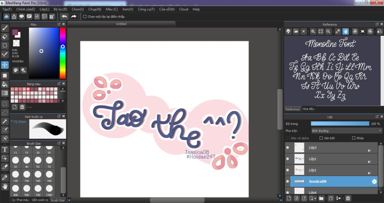Zoom out on the reference image
The image size is (384, 203).
coord(328,32)
